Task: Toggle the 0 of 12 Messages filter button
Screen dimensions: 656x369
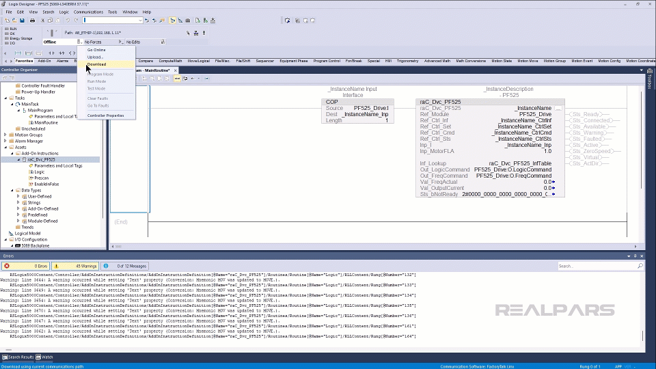Action: tap(126, 266)
